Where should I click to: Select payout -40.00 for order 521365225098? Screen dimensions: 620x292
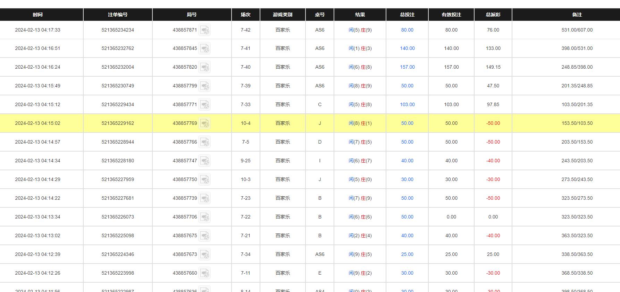tap(493, 235)
